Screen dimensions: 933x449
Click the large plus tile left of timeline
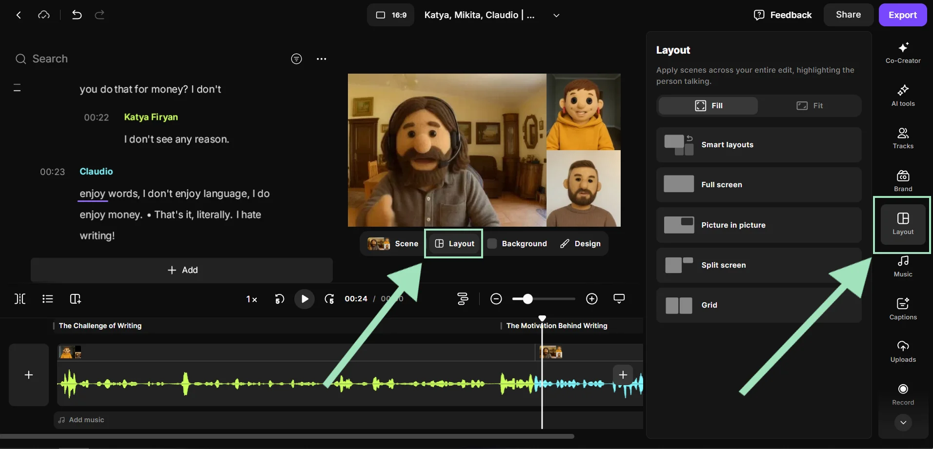click(29, 375)
